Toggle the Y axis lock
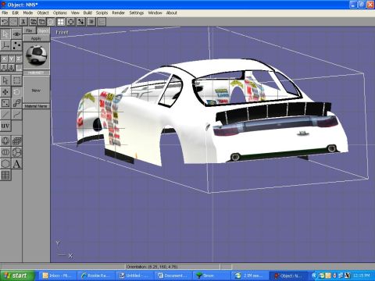The image size is (375, 281). (x=11, y=59)
